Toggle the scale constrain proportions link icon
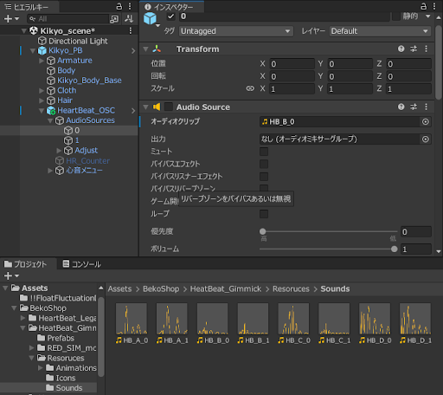This screenshot has width=443, height=395. (250, 88)
